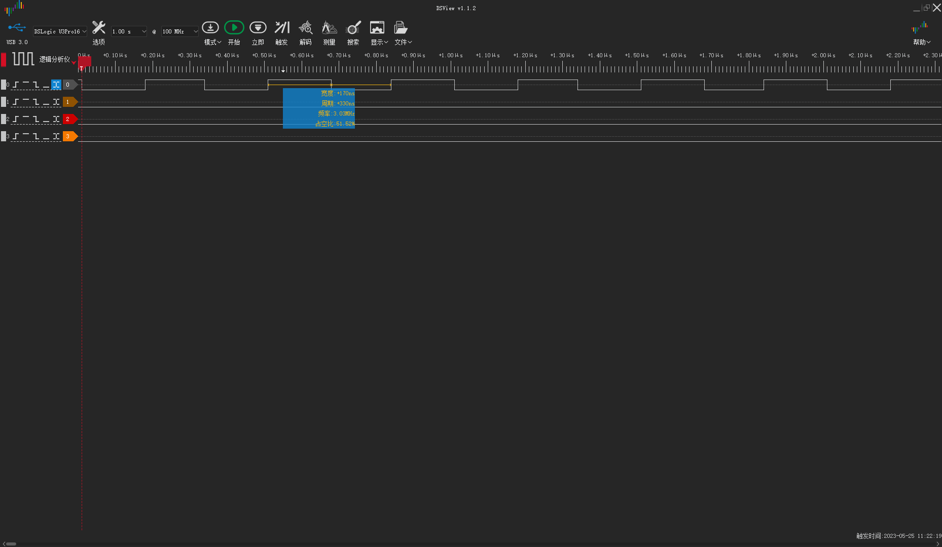Click the channel 3 orange label tag
942x547 pixels.
(70, 136)
